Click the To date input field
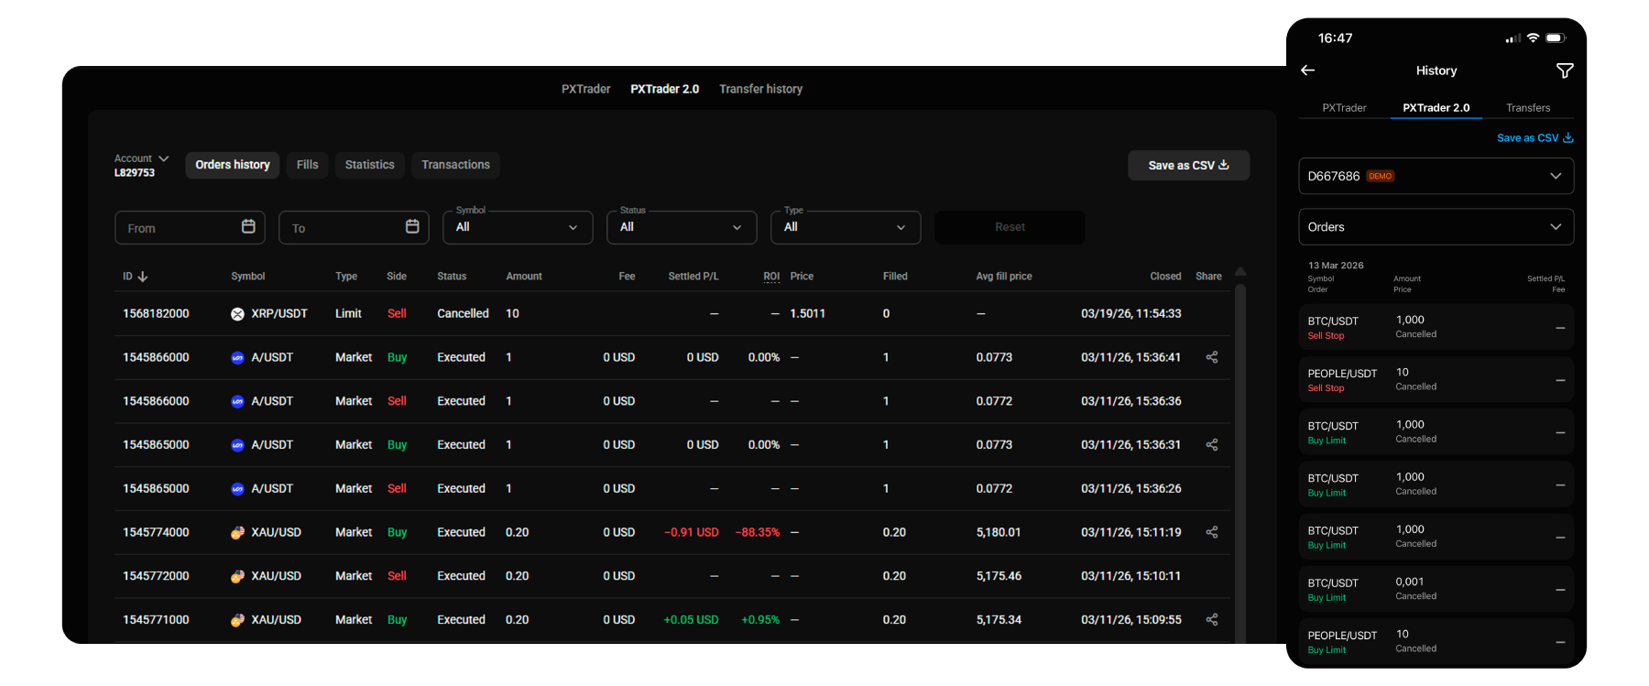The height and width of the screenshot is (686, 1649). [354, 227]
